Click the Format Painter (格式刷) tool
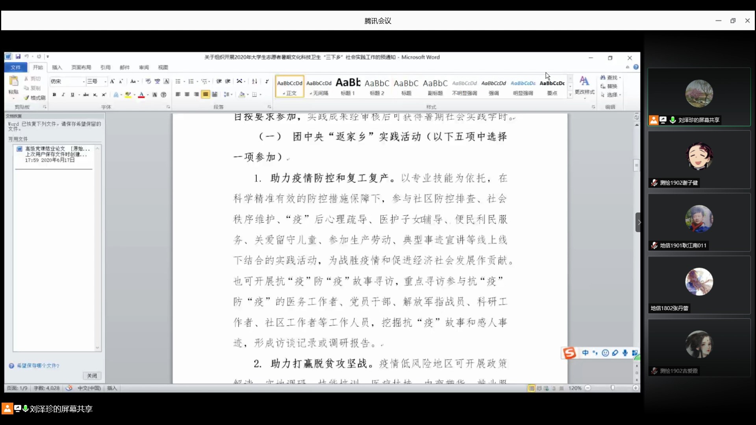Screen dimensions: 756x425 35,98
